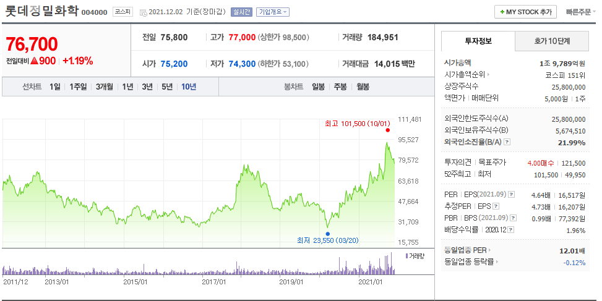
Task: Select the 10년 line chart period
Action: (189, 87)
